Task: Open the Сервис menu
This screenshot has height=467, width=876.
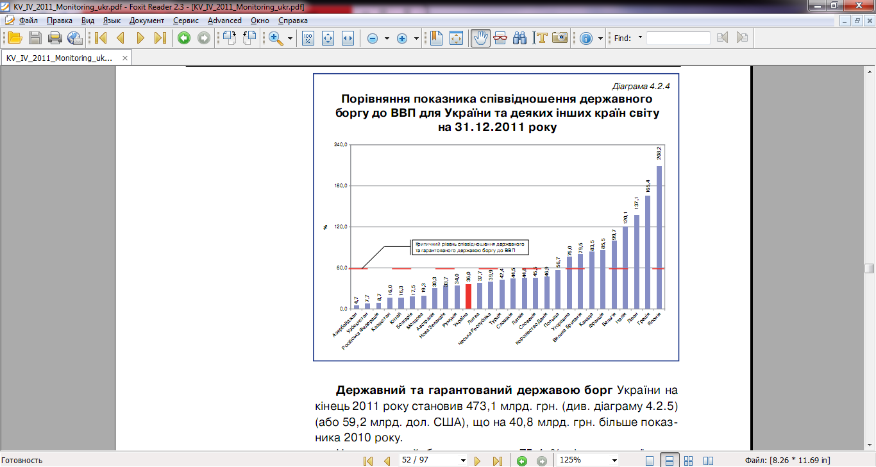Action: click(186, 20)
